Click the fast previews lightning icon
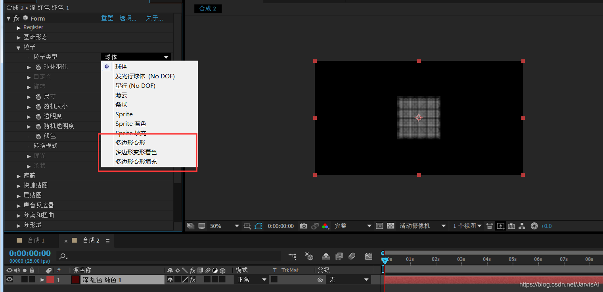 tap(500, 226)
